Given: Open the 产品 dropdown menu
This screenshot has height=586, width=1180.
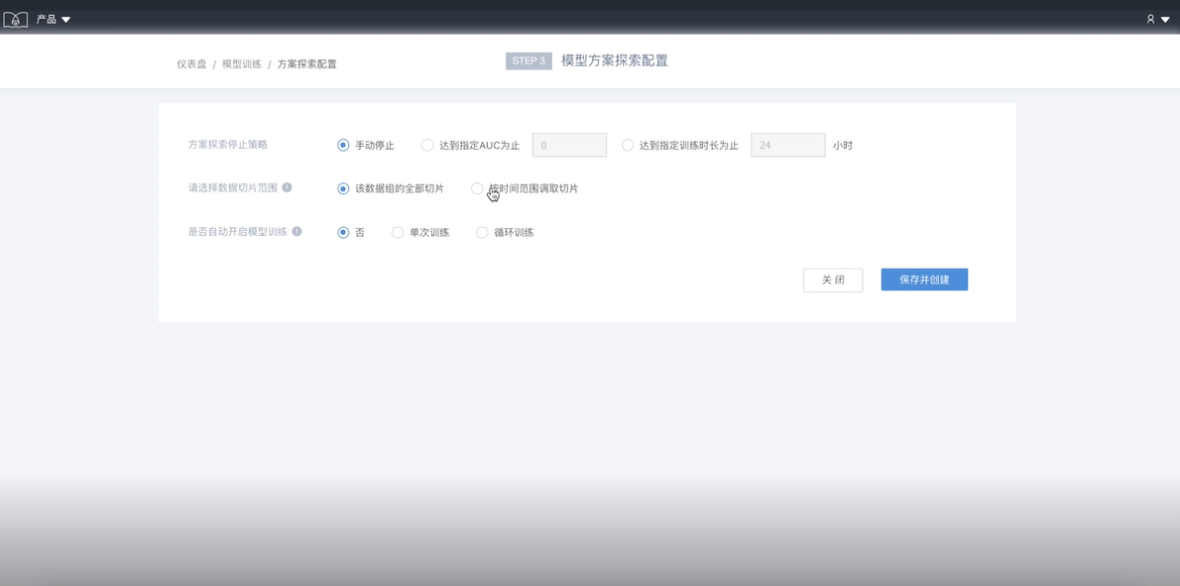Looking at the screenshot, I should 54,19.
